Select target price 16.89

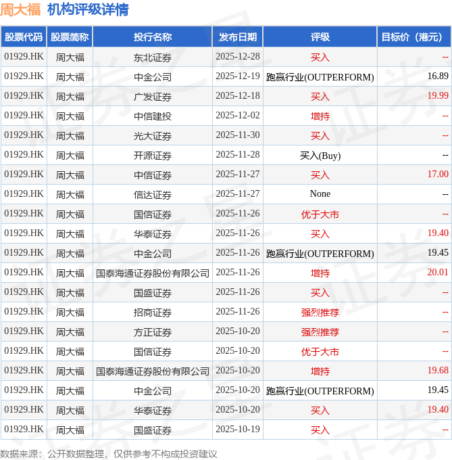click(x=438, y=76)
